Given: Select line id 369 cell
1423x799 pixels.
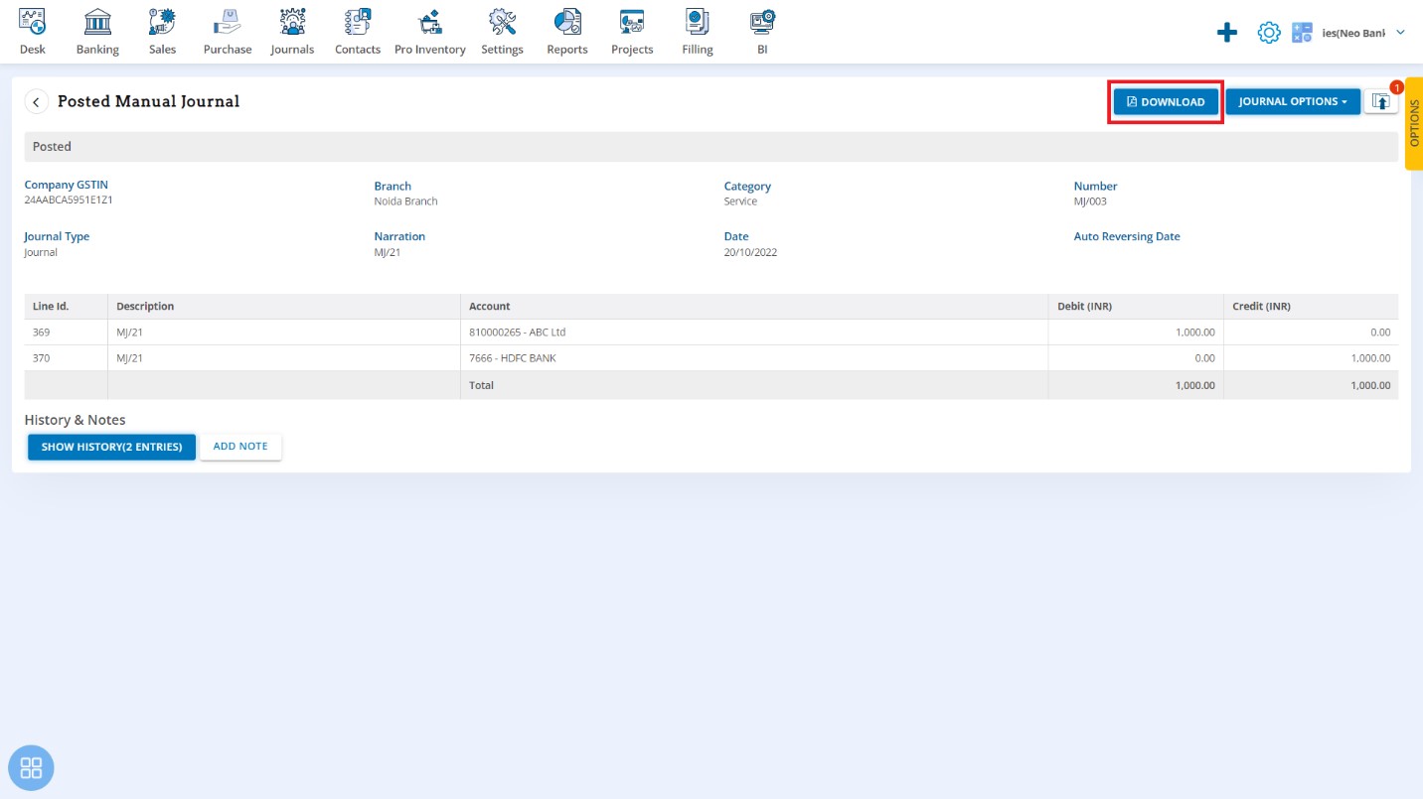Looking at the screenshot, I should tap(66, 333).
